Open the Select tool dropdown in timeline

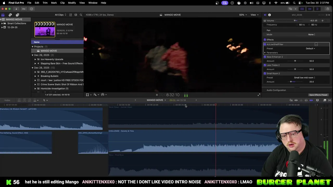pyautogui.click(x=46, y=100)
